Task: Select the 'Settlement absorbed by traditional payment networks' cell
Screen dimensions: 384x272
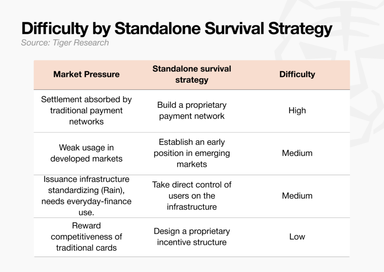Action: (x=87, y=111)
